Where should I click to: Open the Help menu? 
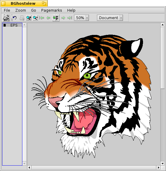(x=71, y=10)
